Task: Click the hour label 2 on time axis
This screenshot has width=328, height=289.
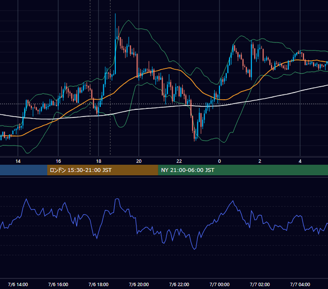Action: 260,161
